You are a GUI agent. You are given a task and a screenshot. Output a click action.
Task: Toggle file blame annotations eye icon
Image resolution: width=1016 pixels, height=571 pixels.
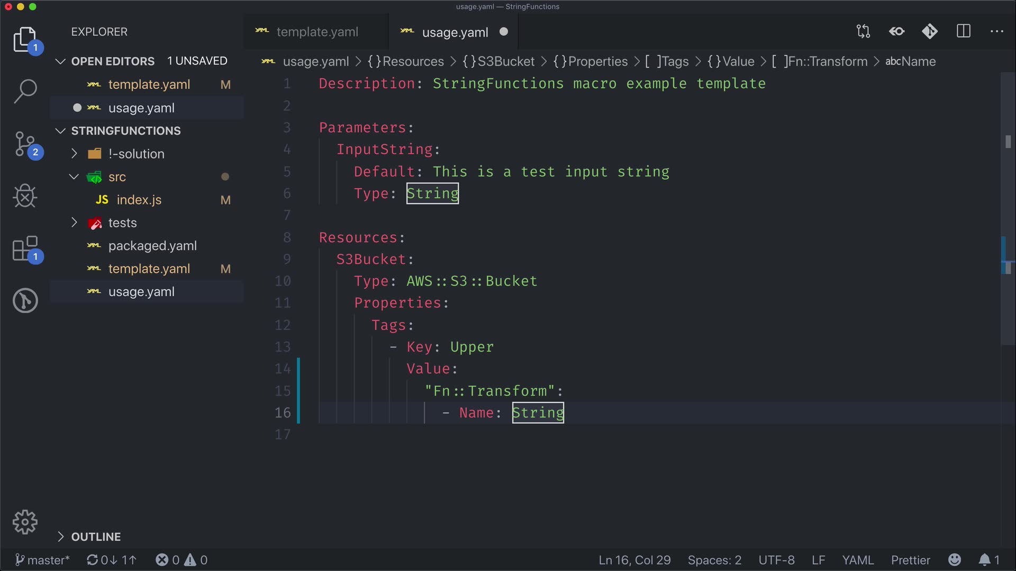896,32
